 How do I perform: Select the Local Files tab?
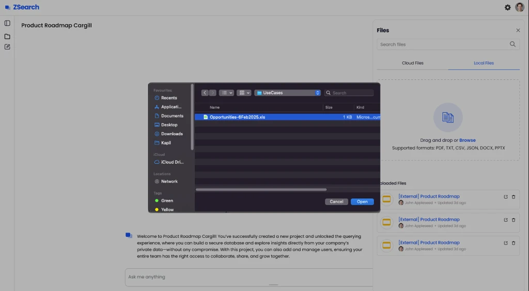click(x=484, y=63)
